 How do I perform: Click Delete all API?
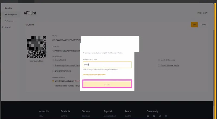202,13
